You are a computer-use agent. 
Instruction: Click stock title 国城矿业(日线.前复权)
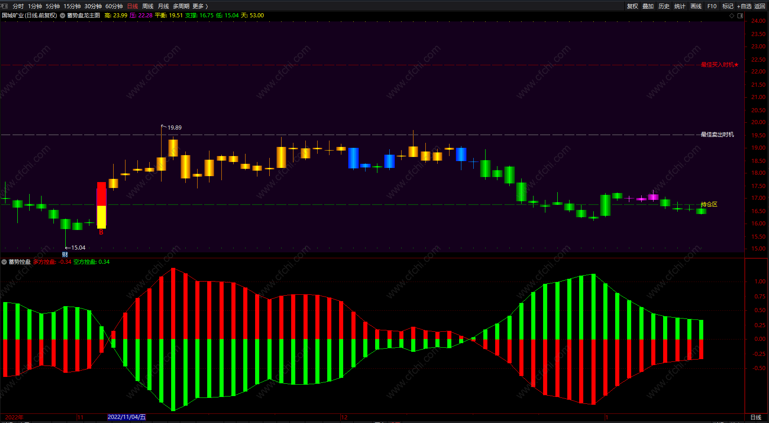tap(29, 16)
